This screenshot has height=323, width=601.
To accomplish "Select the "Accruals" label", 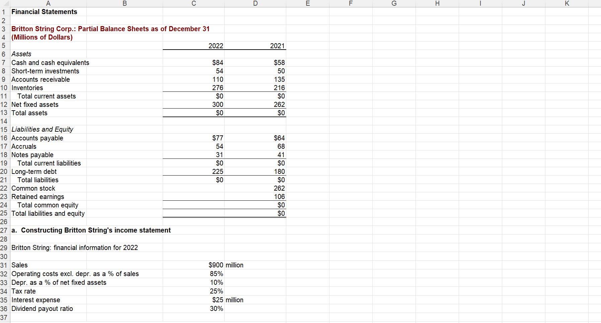I will point(24,146).
